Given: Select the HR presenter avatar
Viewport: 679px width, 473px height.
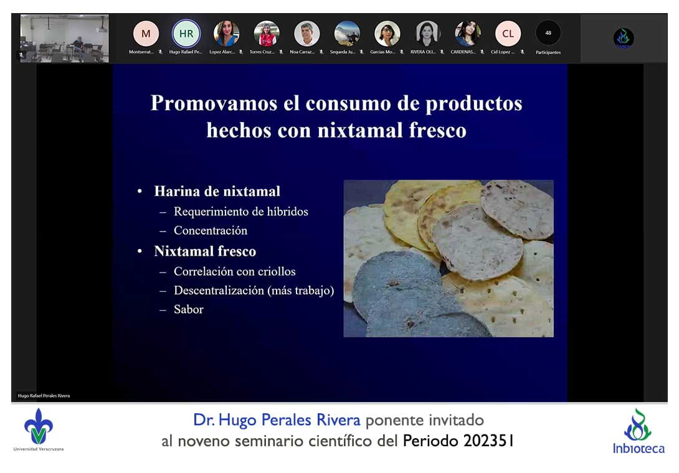Looking at the screenshot, I should pos(186,34).
